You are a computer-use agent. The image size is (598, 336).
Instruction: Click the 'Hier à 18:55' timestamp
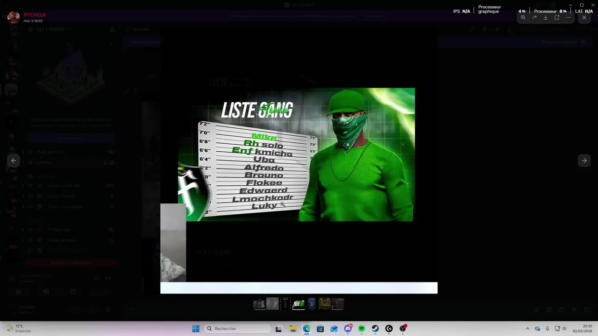[33, 21]
